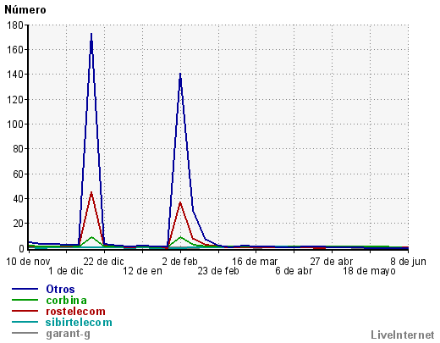Click the sibirtelecom legend label
The width and height of the screenshot is (440, 343).
[79, 323]
